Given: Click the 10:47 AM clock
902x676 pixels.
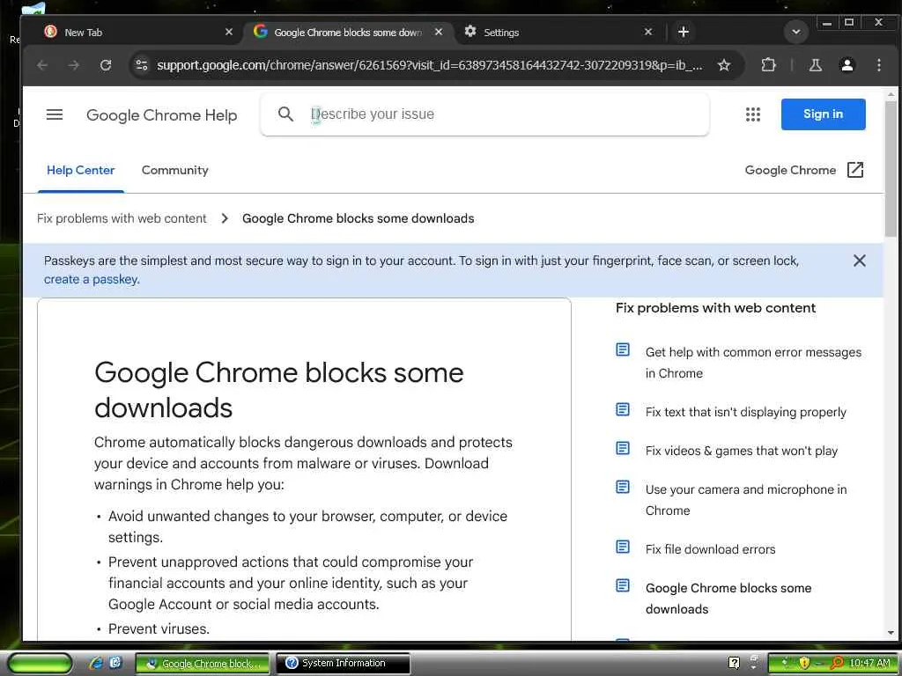Looking at the screenshot, I should click(x=869, y=664).
